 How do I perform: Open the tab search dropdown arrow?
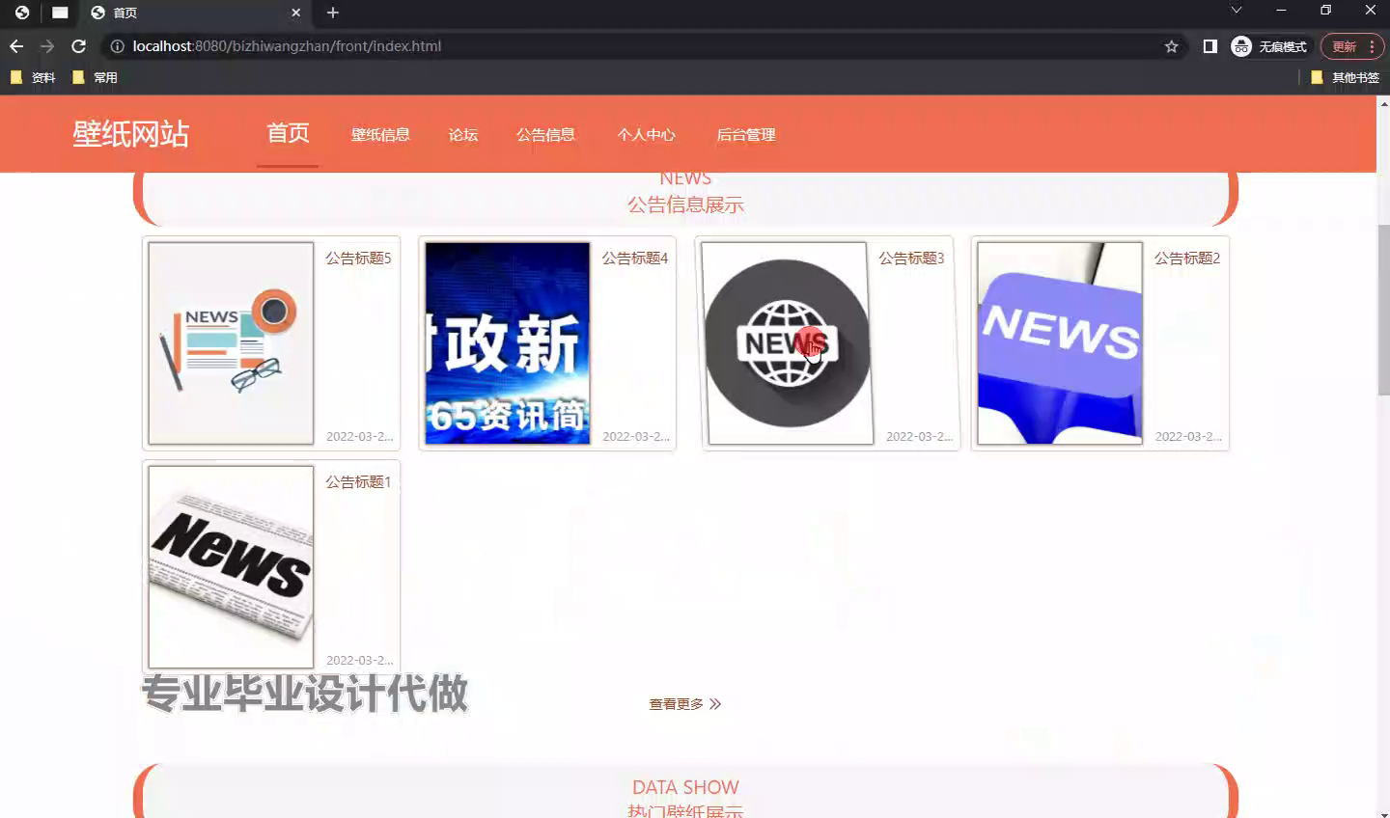1236,11
